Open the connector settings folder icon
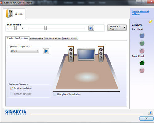The height and width of the screenshot is (123, 154). 151,22
